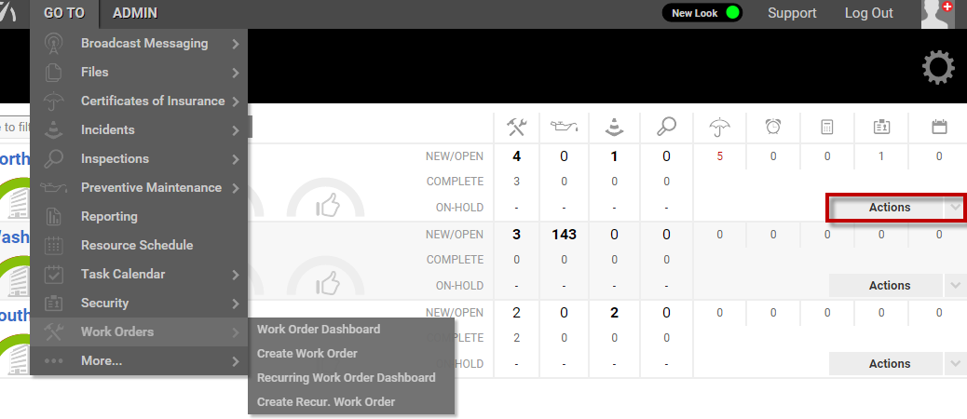Viewport: 967px width, 419px height.
Task: Click Actions button in second property row
Action: point(886,285)
